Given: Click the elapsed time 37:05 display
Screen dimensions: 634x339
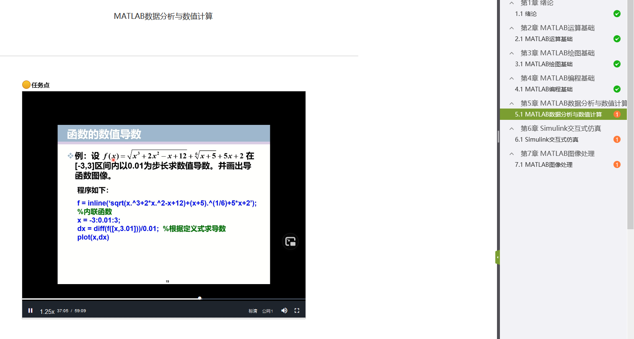Looking at the screenshot, I should coord(63,311).
